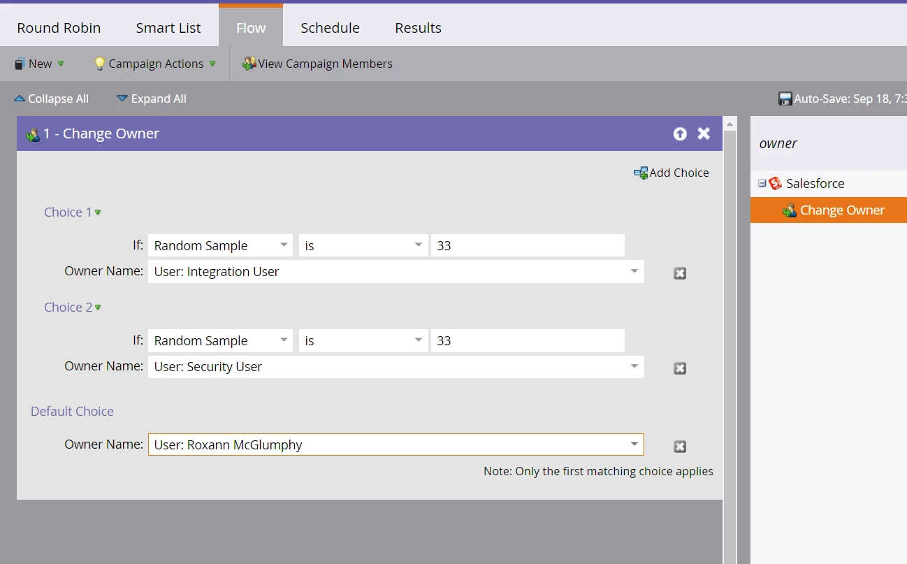The height and width of the screenshot is (564, 907).
Task: Collapse the Salesforce tree node
Action: tap(762, 184)
